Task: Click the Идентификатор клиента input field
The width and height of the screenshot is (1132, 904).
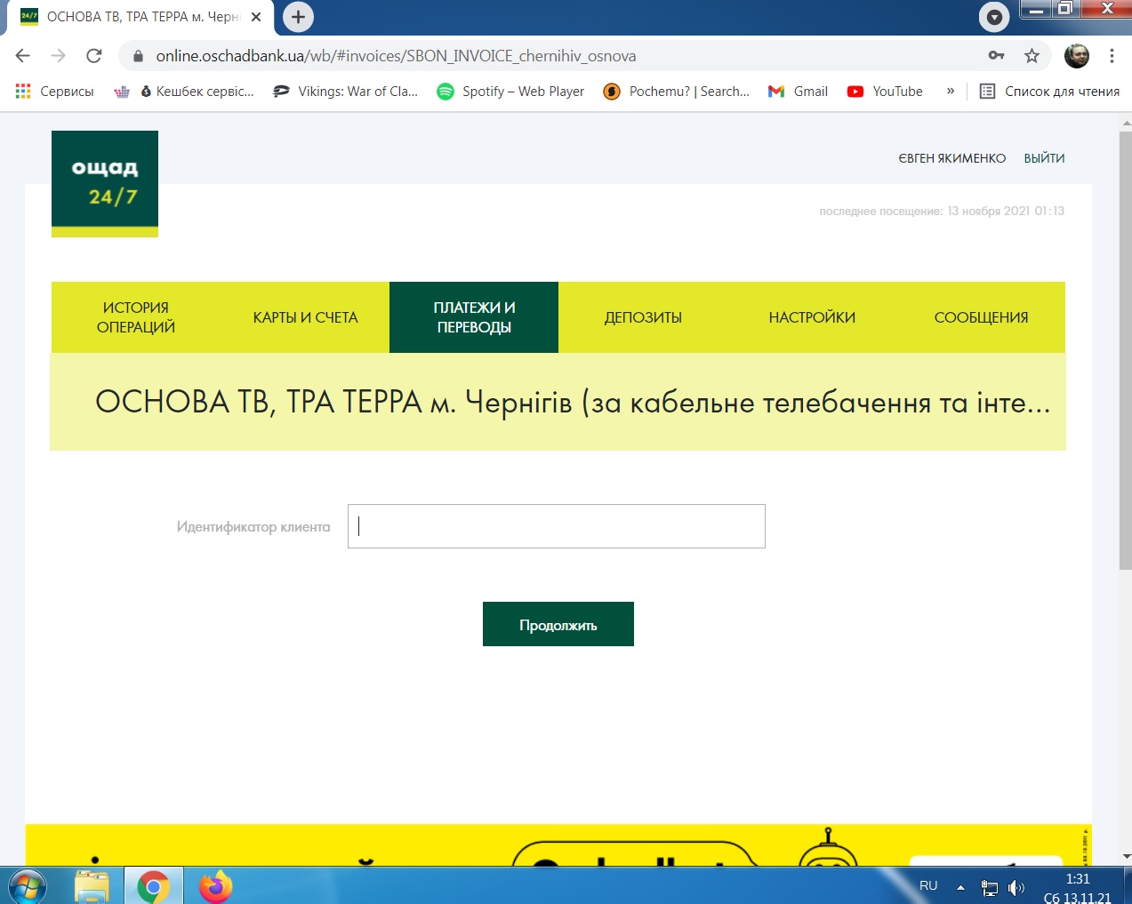Action: point(556,526)
